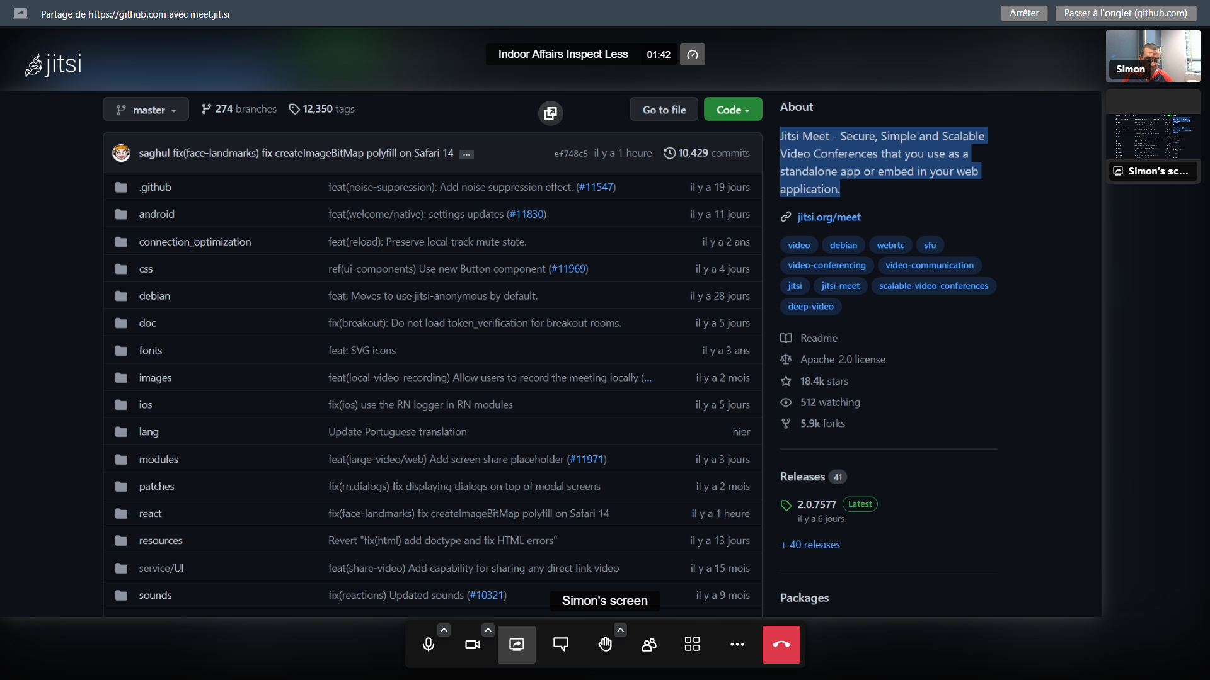The width and height of the screenshot is (1210, 680).
Task: Click folder icon beside fonts
Action: coord(121,351)
